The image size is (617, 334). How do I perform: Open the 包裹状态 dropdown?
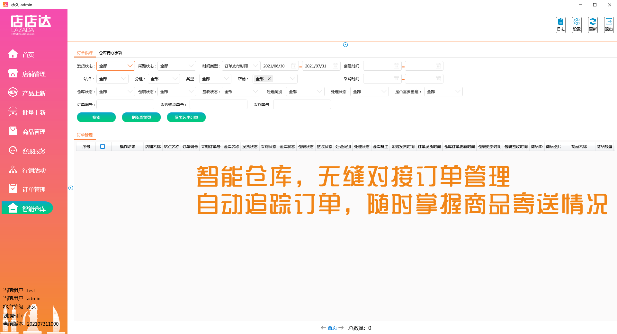(x=177, y=92)
